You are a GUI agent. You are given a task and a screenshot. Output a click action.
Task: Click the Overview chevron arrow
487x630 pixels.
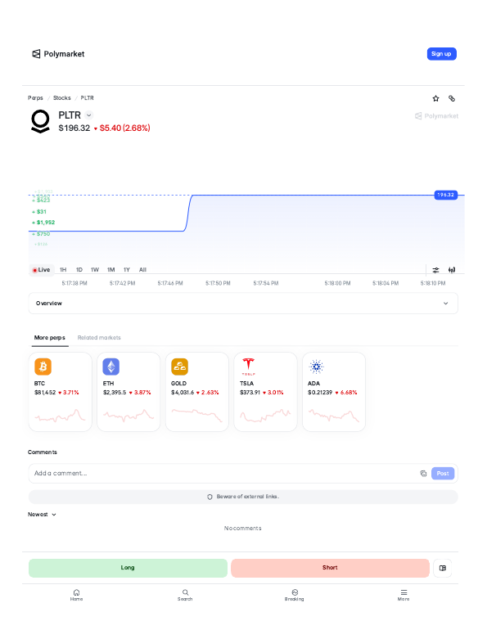tap(445, 304)
